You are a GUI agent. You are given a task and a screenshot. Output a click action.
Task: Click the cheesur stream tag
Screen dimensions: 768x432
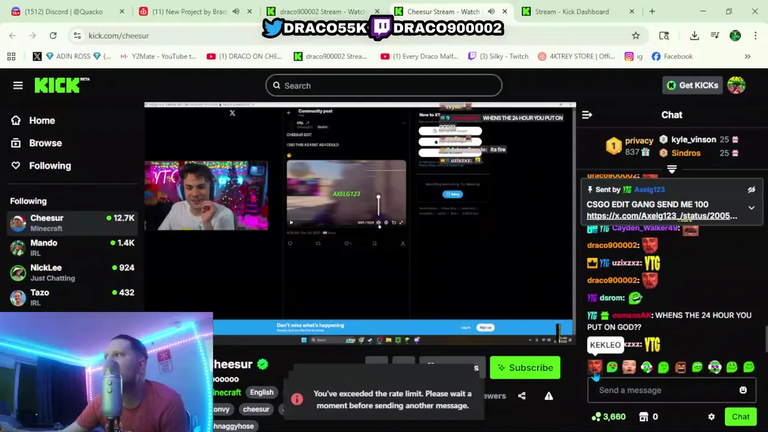(x=256, y=409)
